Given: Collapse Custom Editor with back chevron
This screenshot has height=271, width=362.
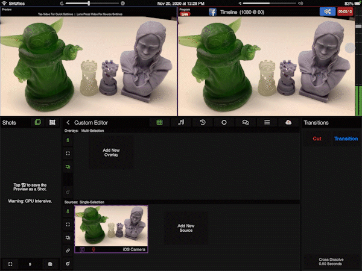Looking at the screenshot, I should (68, 122).
